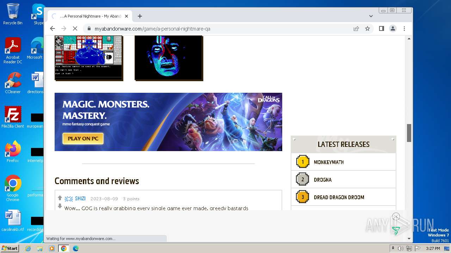
Task: Open Chrome tab search dropdown
Action: pos(371,16)
